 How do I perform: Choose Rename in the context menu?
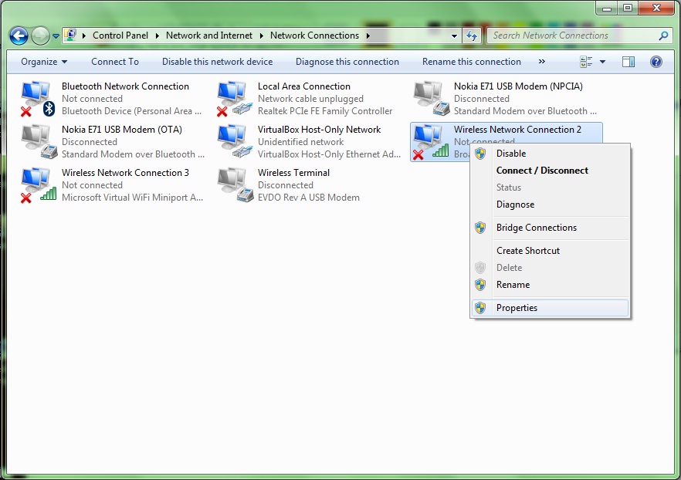(x=550, y=284)
